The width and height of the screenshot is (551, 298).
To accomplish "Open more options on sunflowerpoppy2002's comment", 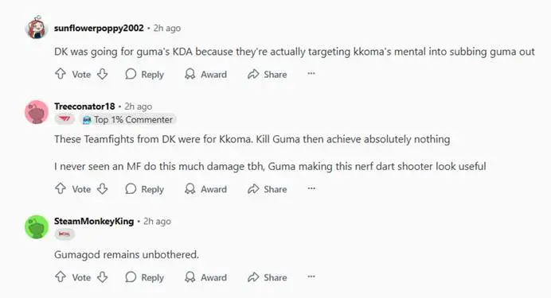I will [311, 74].
